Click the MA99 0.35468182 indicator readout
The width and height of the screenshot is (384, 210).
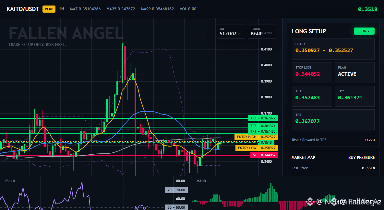tap(158, 9)
